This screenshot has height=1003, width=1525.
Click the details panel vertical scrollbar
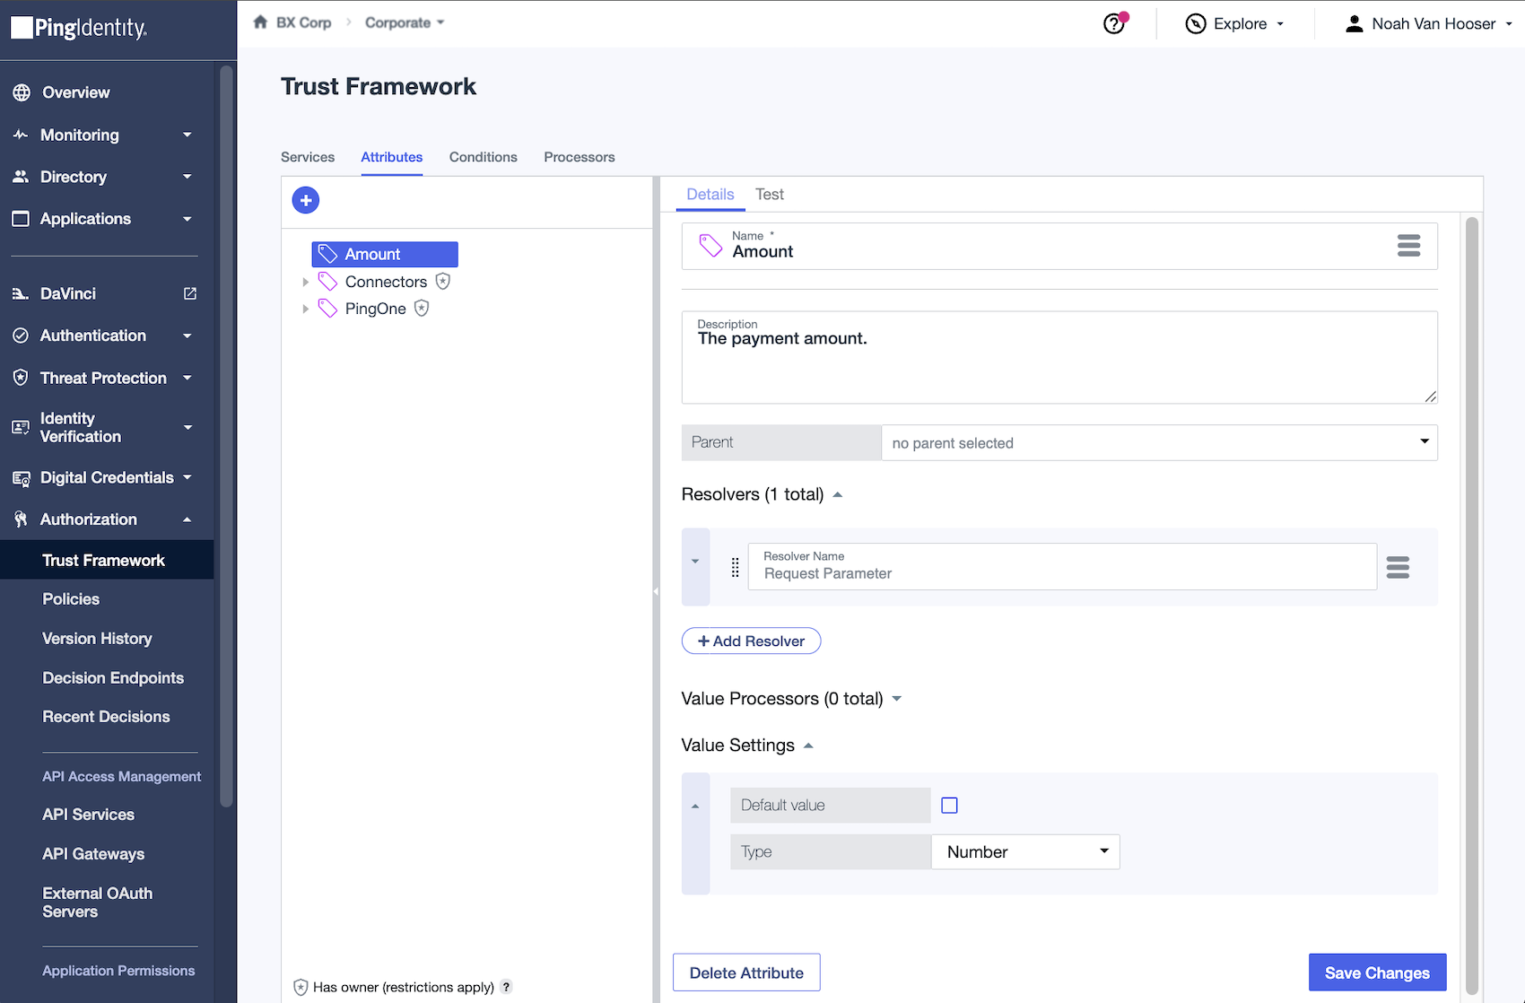1471,606
